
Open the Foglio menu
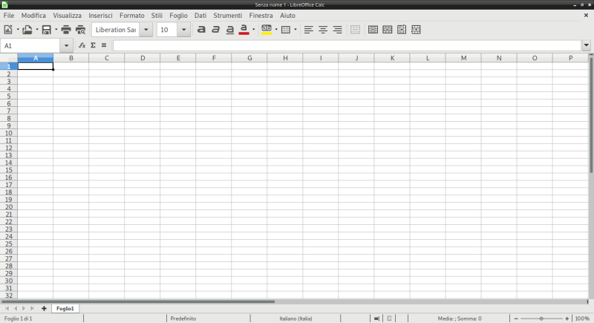tap(178, 16)
